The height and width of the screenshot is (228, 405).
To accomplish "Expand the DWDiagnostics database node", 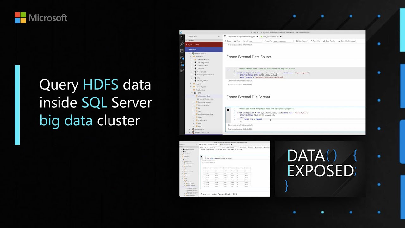I will (192, 66).
